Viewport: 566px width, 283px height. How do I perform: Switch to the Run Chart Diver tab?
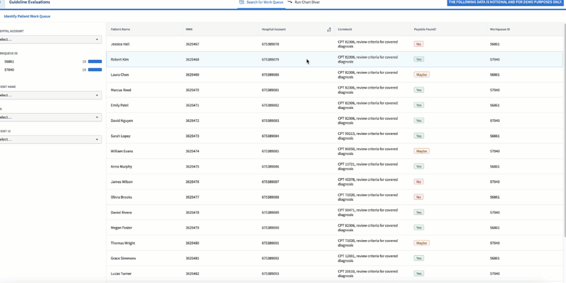pyautogui.click(x=304, y=2)
